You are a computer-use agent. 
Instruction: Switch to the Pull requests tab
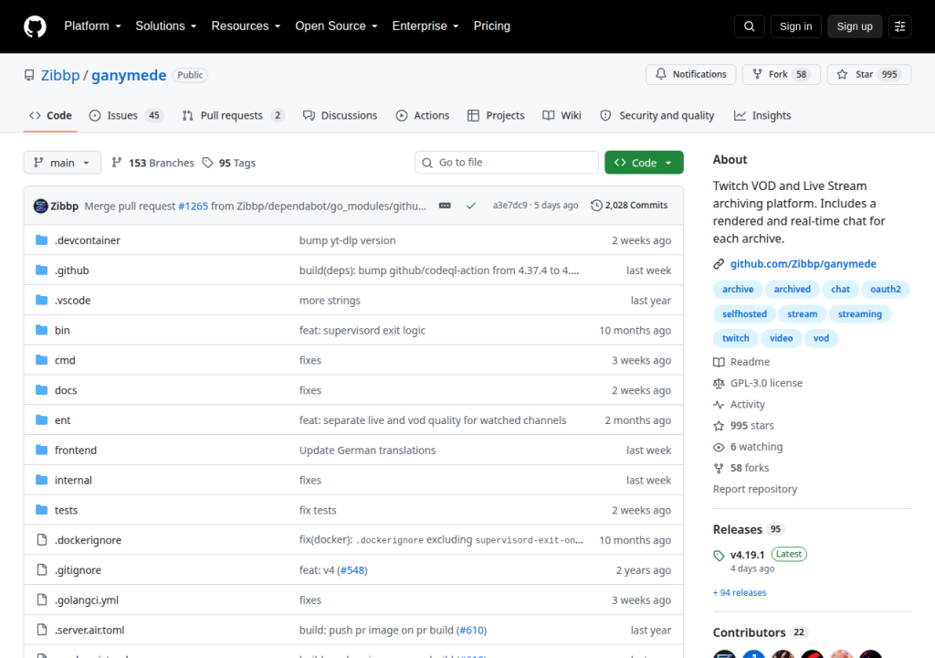click(x=233, y=116)
